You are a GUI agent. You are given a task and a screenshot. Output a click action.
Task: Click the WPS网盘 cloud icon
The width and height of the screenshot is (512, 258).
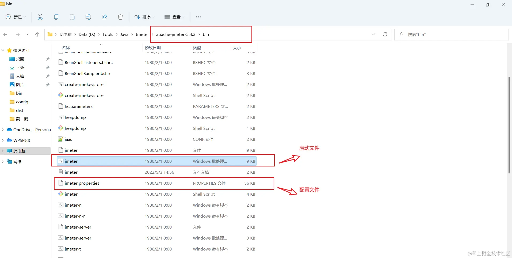tap(9, 140)
